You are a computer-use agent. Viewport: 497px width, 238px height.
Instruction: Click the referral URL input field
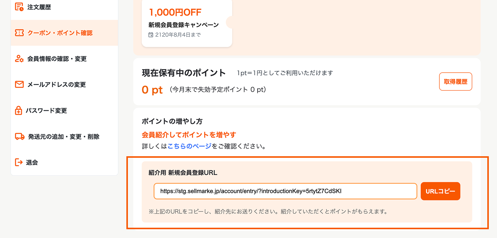(285, 191)
